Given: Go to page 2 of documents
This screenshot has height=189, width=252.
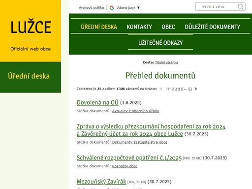Looking at the screenshot, I should 173,89.
